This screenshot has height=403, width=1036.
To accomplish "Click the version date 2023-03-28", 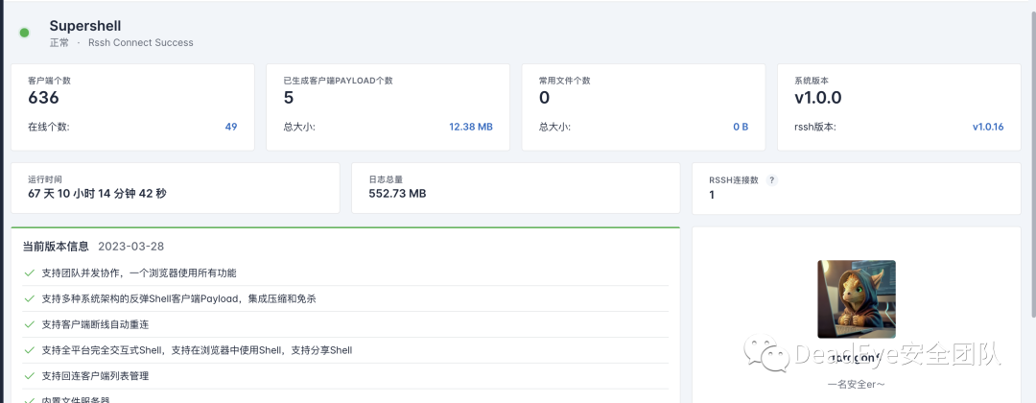I will 130,247.
